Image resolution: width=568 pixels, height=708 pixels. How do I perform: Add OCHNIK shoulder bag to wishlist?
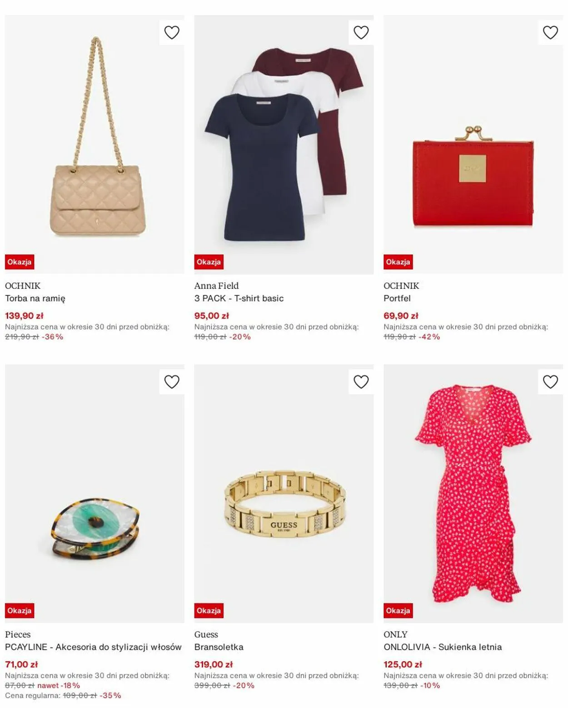pyautogui.click(x=172, y=33)
